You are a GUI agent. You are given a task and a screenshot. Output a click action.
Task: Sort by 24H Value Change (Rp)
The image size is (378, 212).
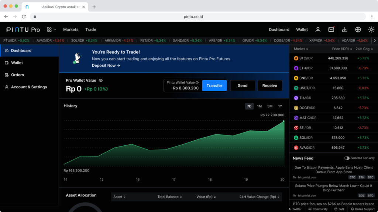click(259, 197)
